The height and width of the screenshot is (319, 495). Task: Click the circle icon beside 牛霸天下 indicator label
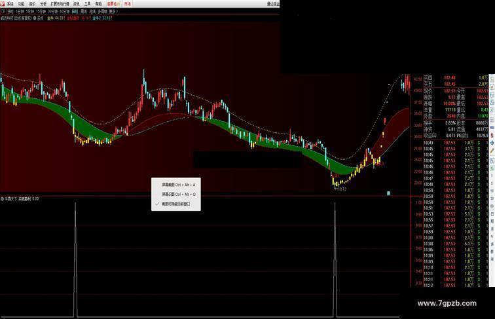click(2, 199)
